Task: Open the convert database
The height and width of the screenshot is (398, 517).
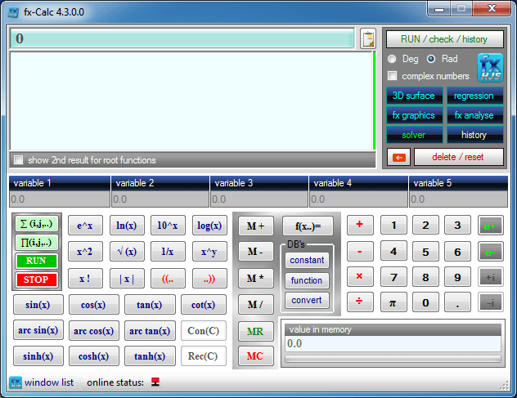Action: point(307,300)
